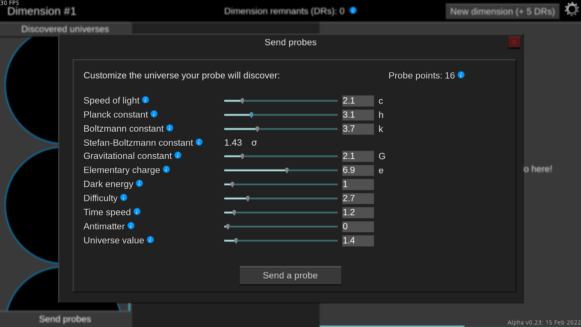Switch to the Discovered universes tab
The height and width of the screenshot is (327, 581).
65,29
